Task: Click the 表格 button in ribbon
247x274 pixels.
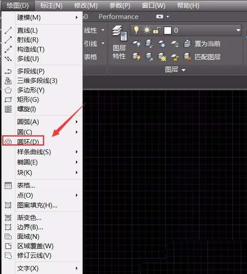Action: [x=90, y=57]
